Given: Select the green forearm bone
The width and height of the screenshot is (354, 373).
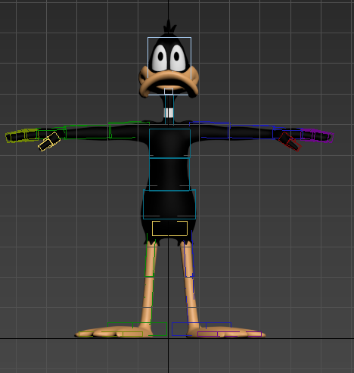Looking at the screenshot, I should tap(86, 132).
